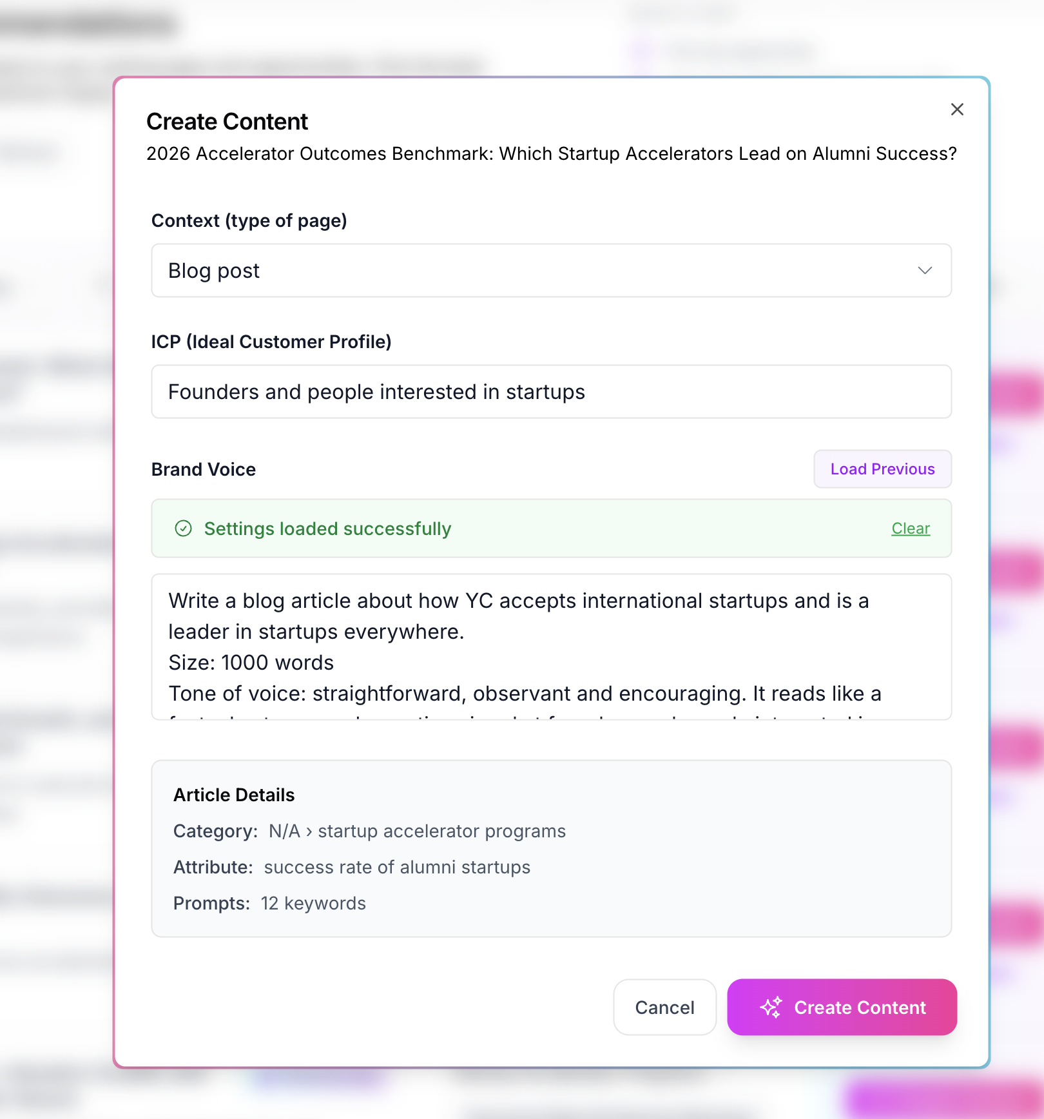This screenshot has height=1119, width=1044.
Task: Click the 'Article Details' heading
Action: point(233,795)
